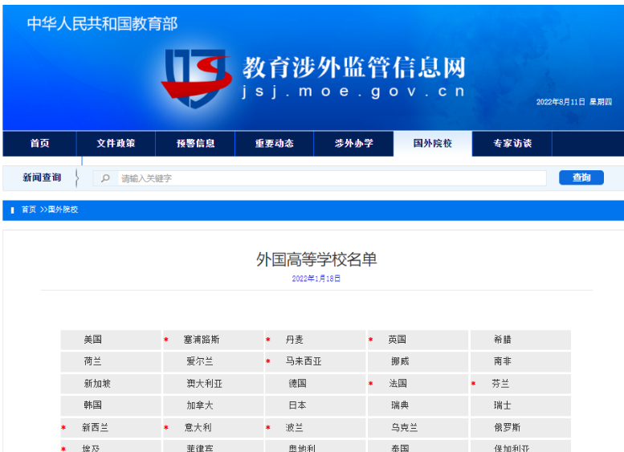Open the 涉外办学 tab
The height and width of the screenshot is (452, 624).
pyautogui.click(x=354, y=144)
